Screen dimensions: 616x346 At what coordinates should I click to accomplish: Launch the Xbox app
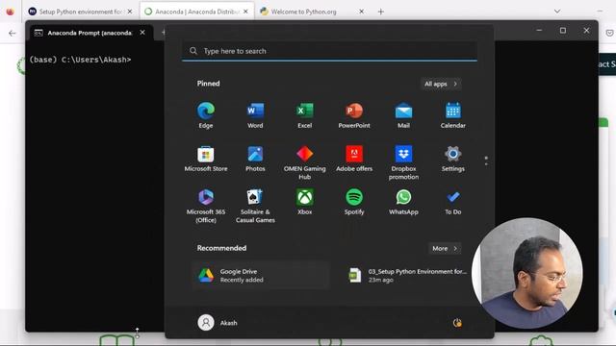[x=304, y=202]
